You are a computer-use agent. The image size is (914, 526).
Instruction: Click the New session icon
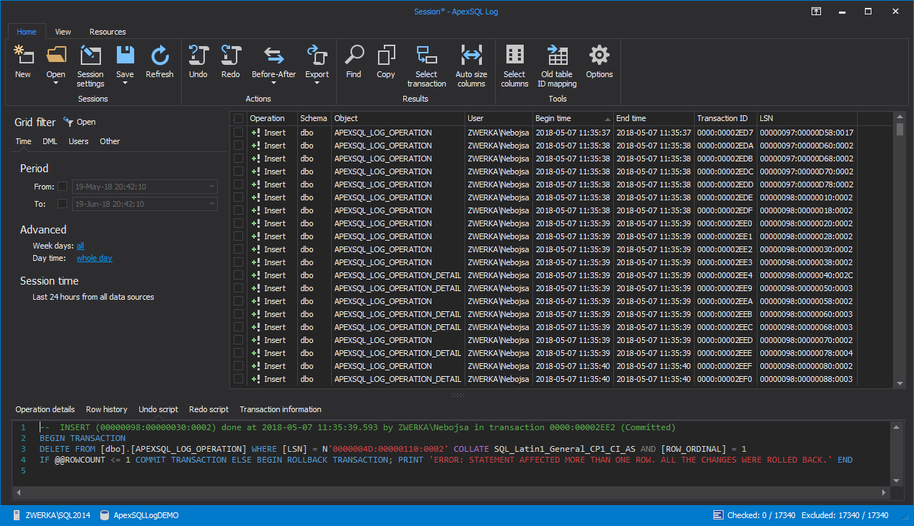click(x=23, y=55)
